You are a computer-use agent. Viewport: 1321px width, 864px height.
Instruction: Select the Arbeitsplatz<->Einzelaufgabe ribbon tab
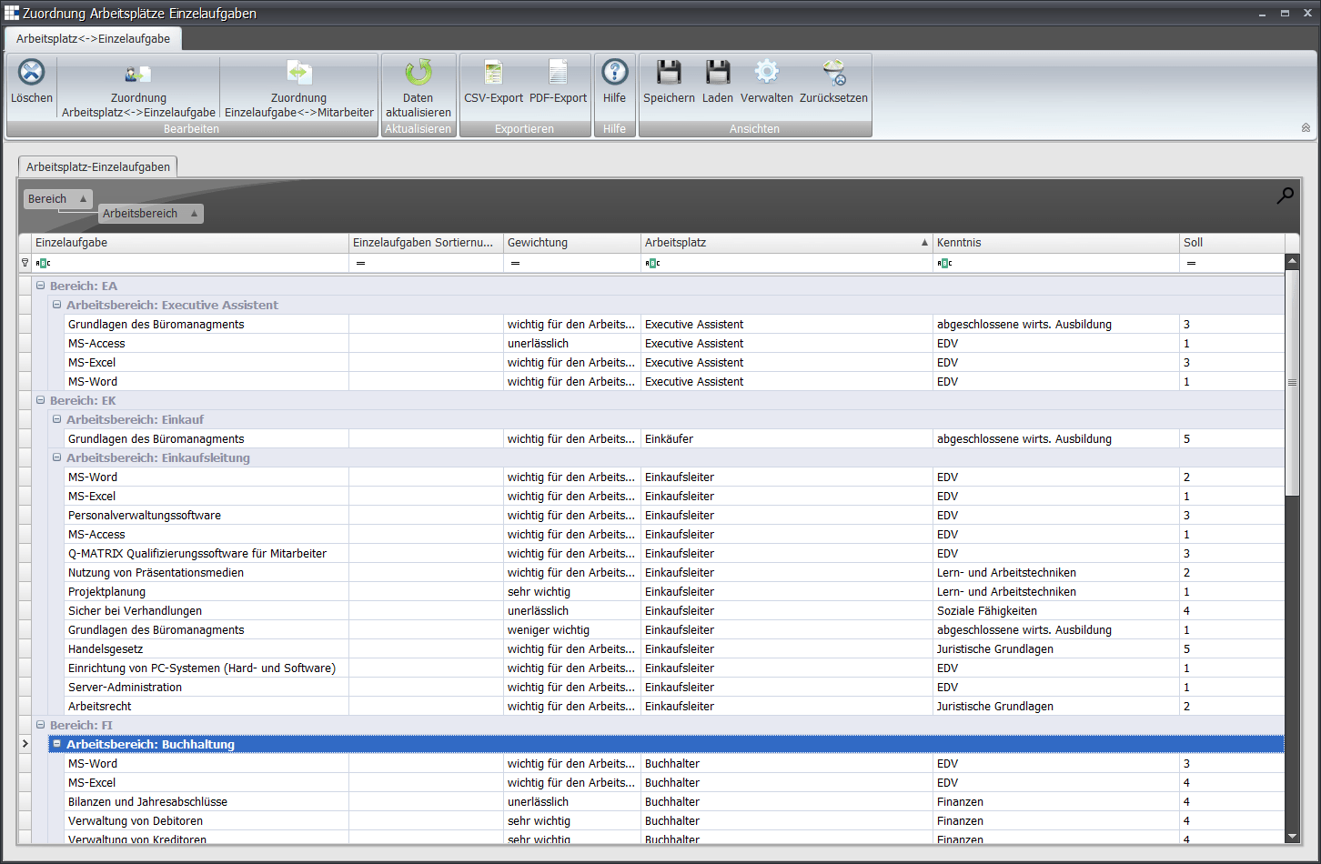click(93, 39)
